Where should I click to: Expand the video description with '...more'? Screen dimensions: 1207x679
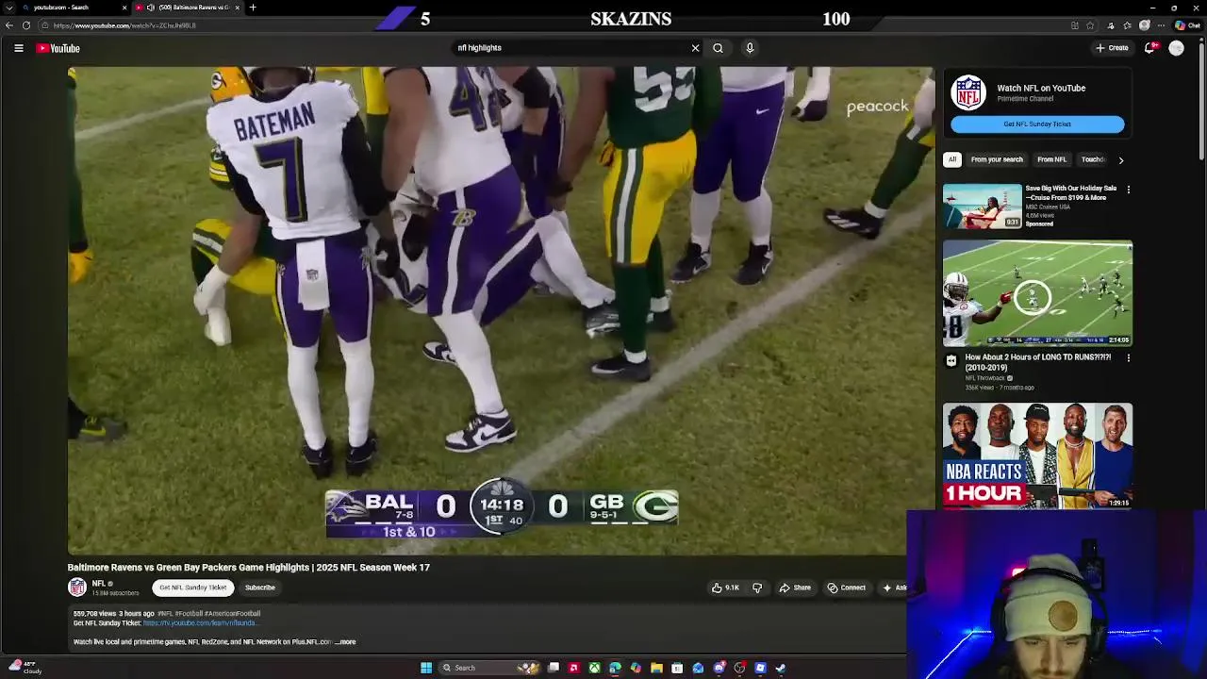[345, 642]
